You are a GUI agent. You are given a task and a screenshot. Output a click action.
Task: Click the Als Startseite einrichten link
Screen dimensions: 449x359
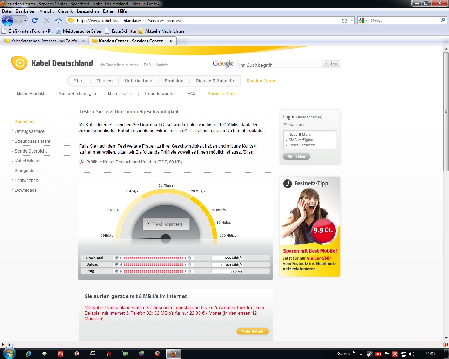tap(119, 65)
